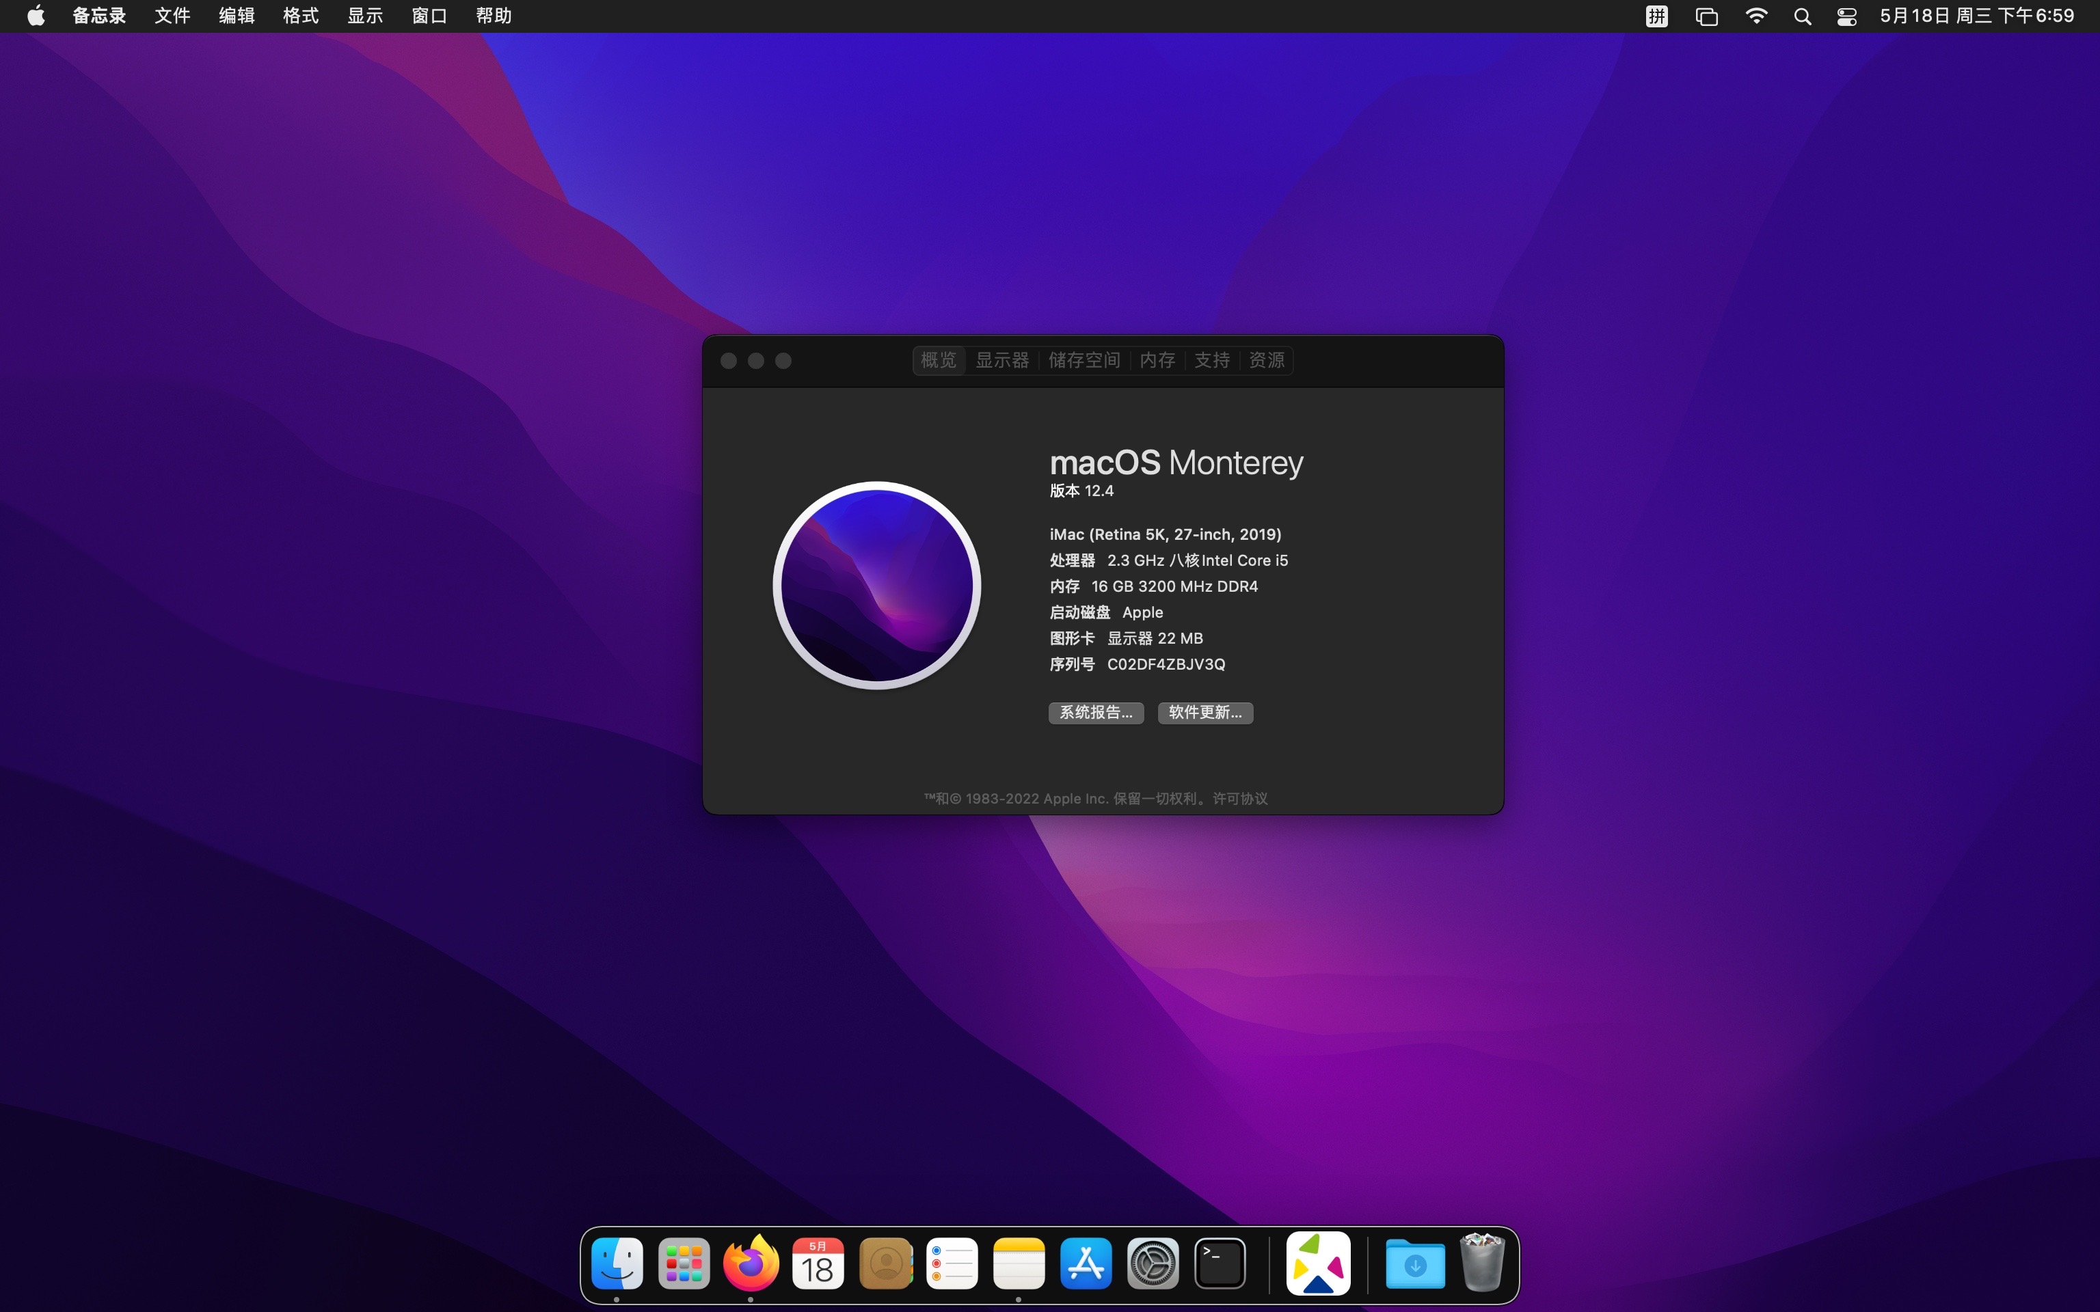This screenshot has height=1312, width=2100.
Task: Switch to the 显示器 tab
Action: (1002, 360)
